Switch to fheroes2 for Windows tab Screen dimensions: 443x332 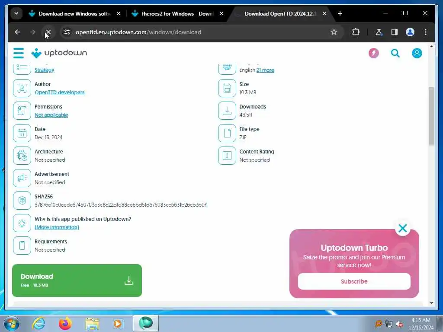(x=177, y=13)
